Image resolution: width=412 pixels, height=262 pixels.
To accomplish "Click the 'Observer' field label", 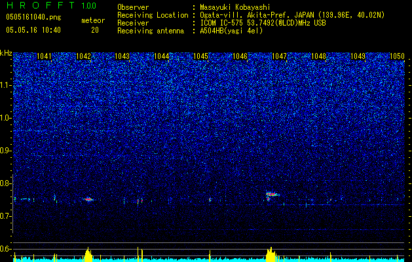I will tap(133, 7).
